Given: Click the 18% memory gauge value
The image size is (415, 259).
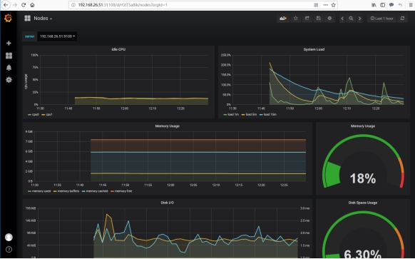Looking at the screenshot, I should (363, 178).
